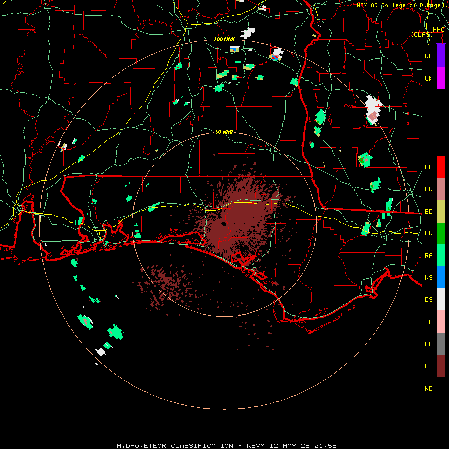Image resolution: width=449 pixels, height=449 pixels.
Task: Click the 'WS' legend label text
Action: point(428,277)
